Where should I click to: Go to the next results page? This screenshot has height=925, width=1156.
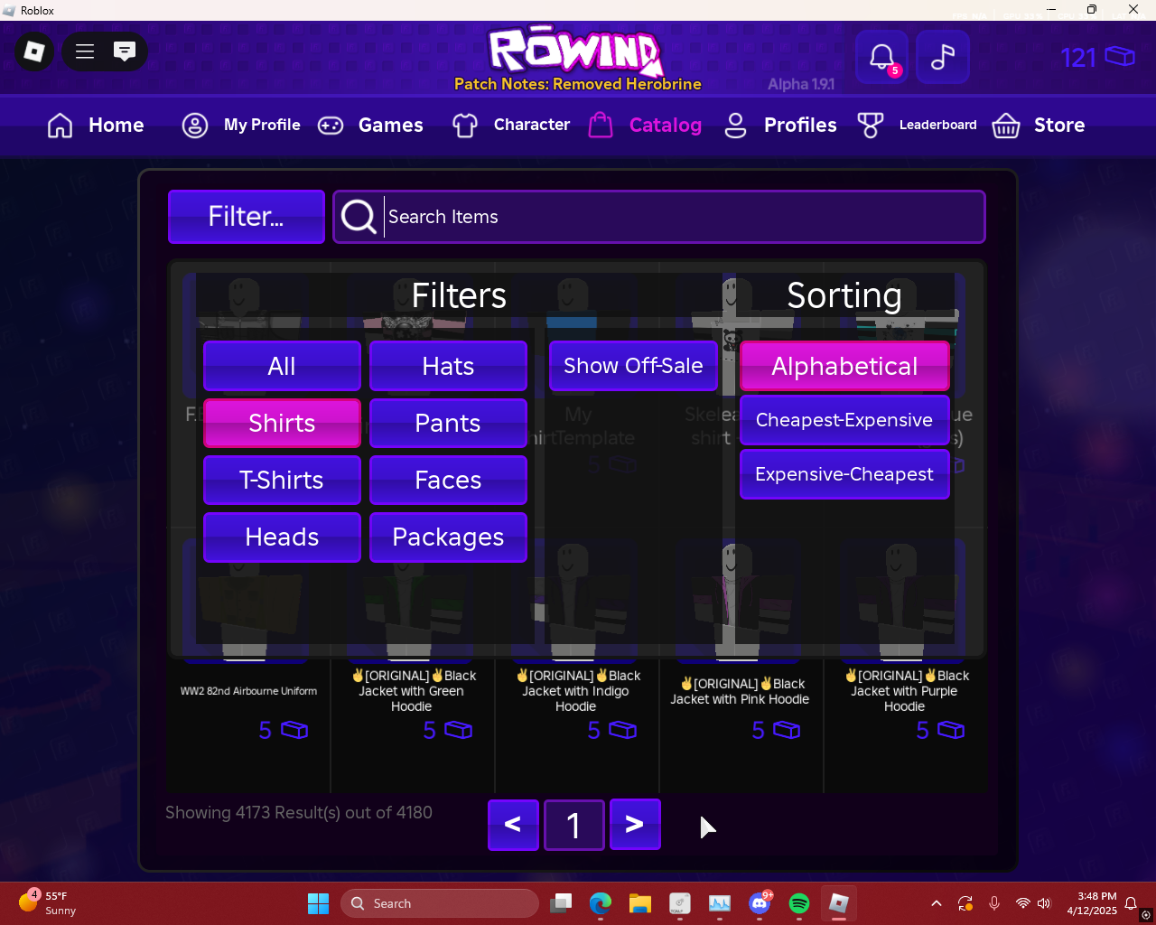coord(635,825)
